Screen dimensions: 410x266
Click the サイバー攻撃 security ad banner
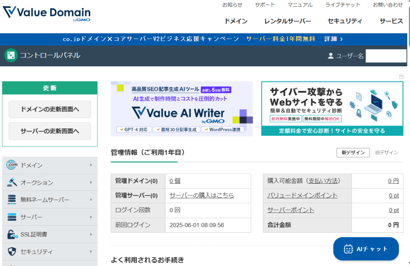coord(332,109)
